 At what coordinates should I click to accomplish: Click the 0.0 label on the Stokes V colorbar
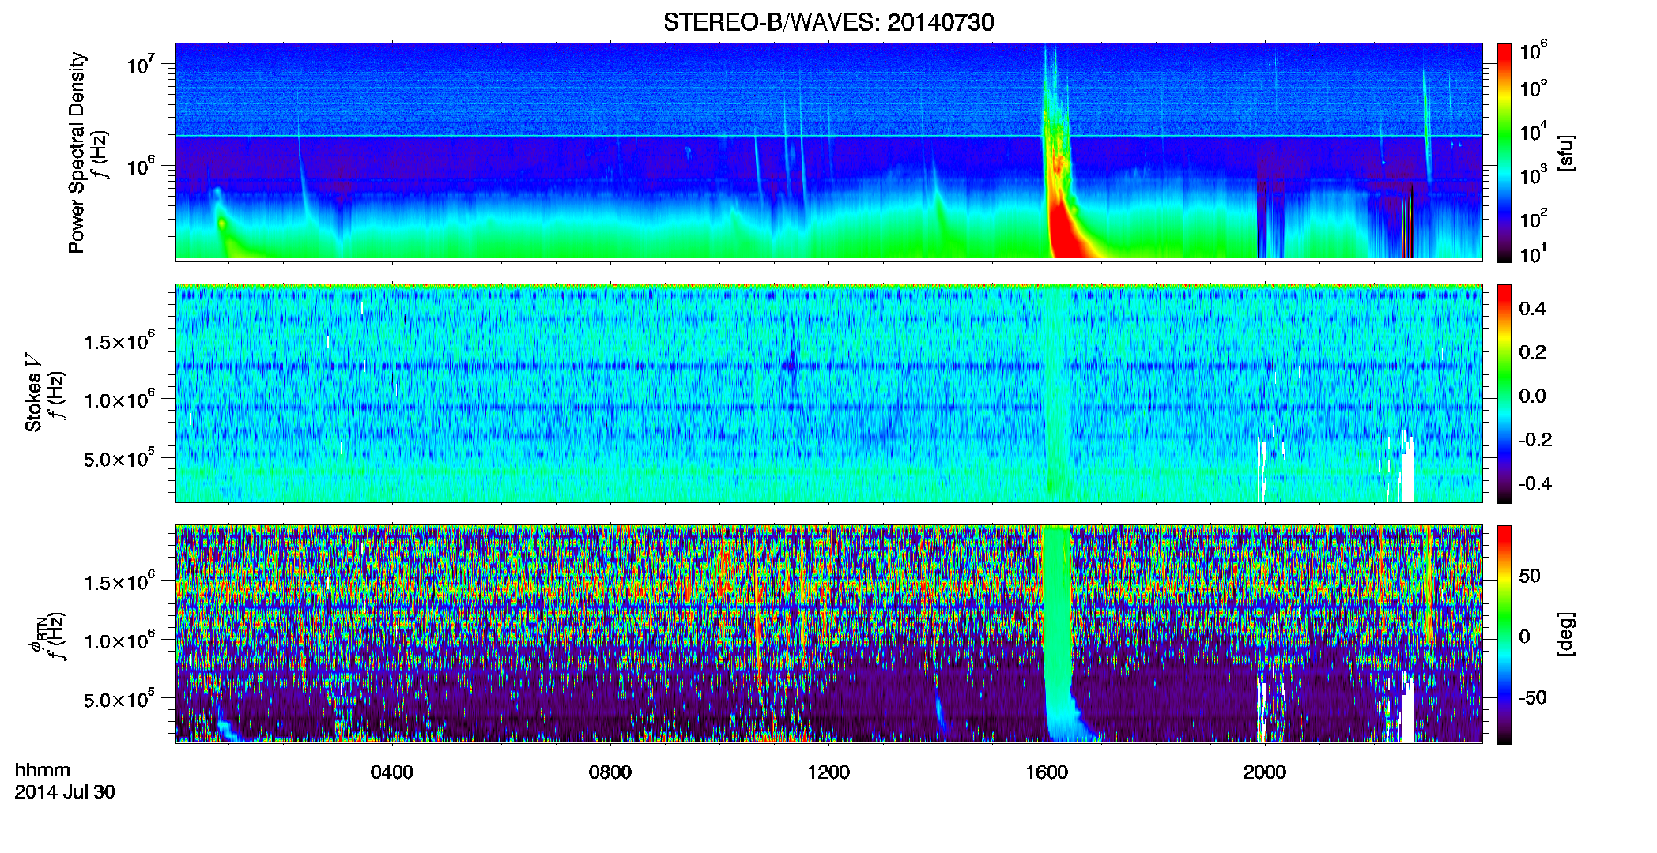(1532, 396)
